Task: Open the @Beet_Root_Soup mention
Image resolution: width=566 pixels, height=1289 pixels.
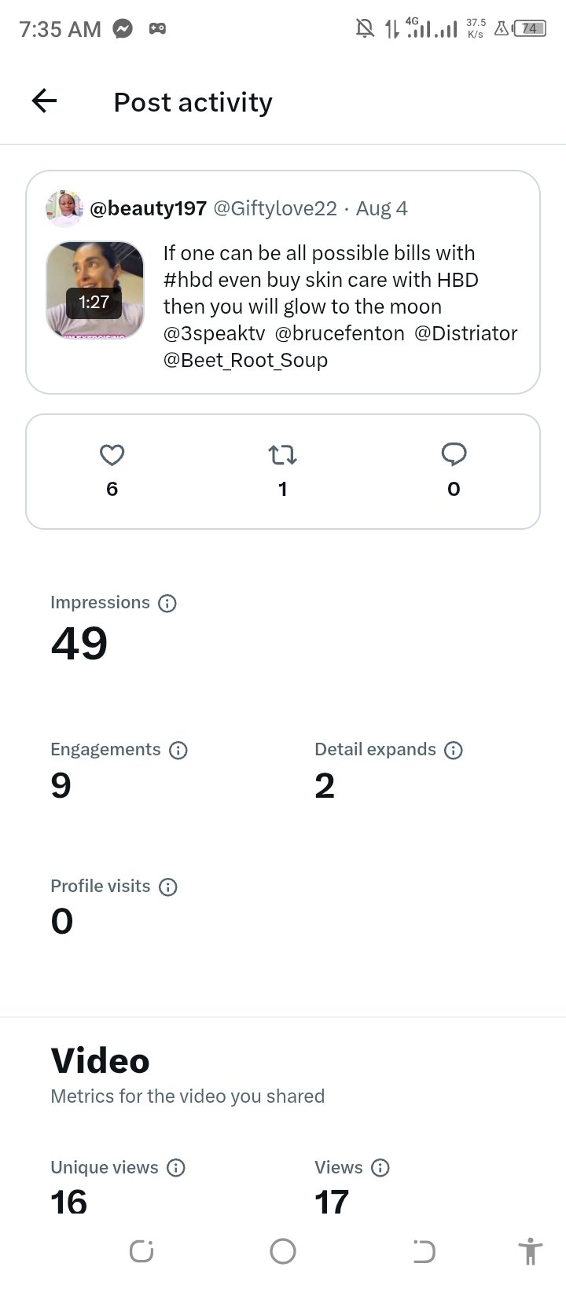Action: point(245,360)
